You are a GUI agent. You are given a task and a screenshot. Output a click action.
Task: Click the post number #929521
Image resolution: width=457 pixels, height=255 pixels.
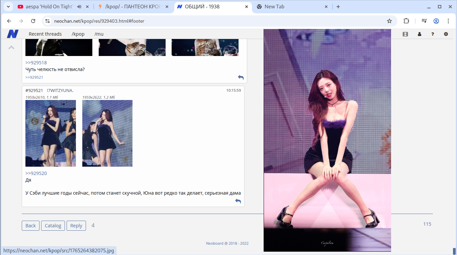(34, 90)
